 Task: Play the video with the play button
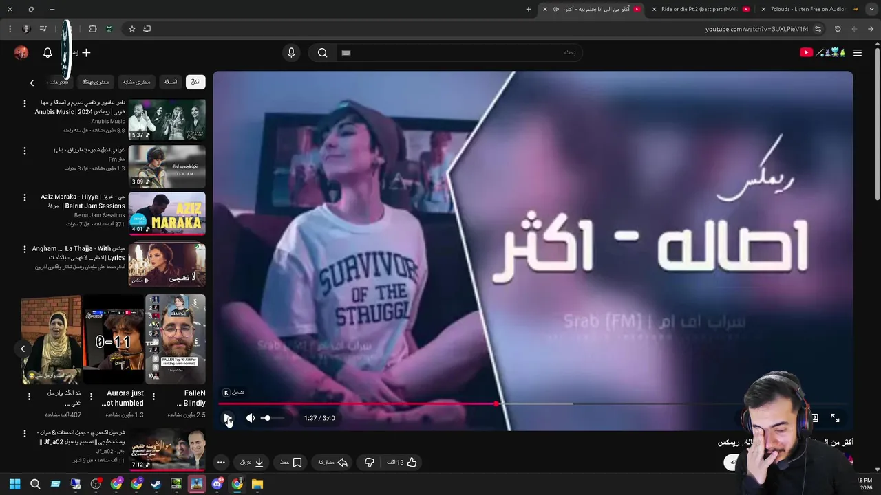(x=228, y=418)
